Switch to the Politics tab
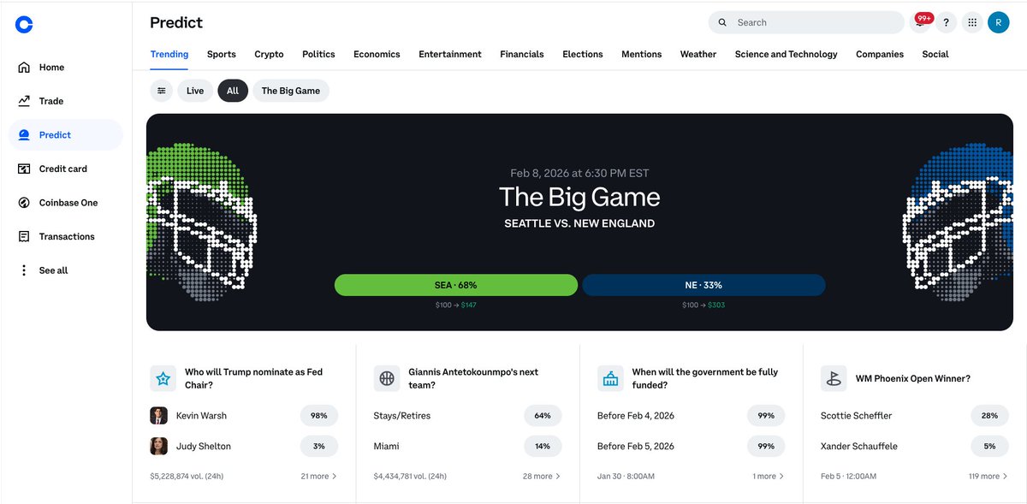This screenshot has width=1027, height=504. pos(318,54)
